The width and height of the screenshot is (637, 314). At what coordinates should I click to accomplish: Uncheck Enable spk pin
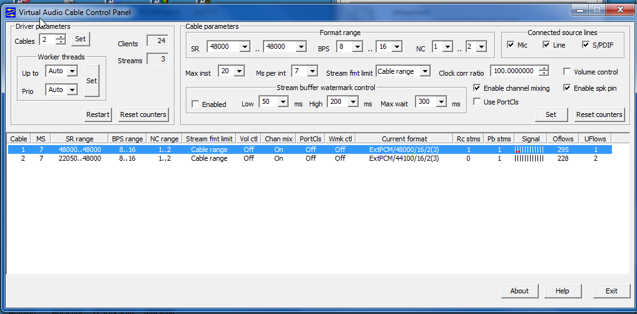click(x=567, y=88)
